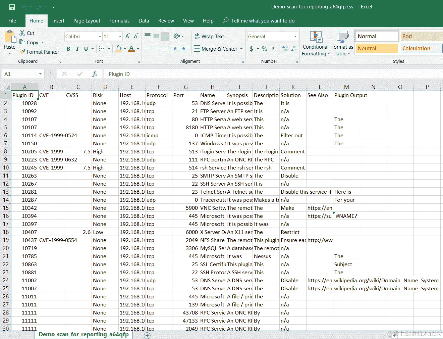Viewport: 443px width, 339px height.
Task: Toggle Bold formatting
Action: coord(68,49)
